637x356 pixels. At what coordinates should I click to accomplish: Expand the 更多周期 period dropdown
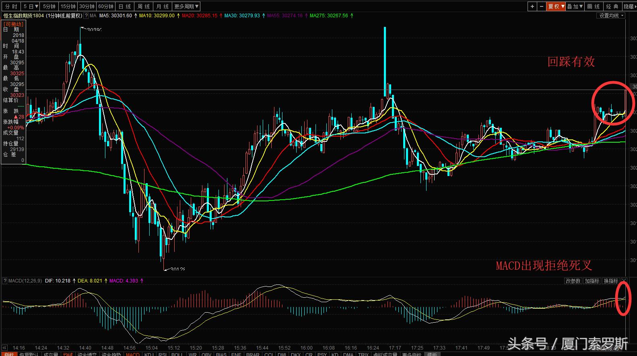[186, 6]
